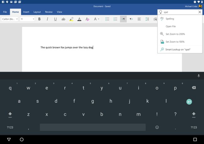Set paragraph alignment icon

(139, 19)
